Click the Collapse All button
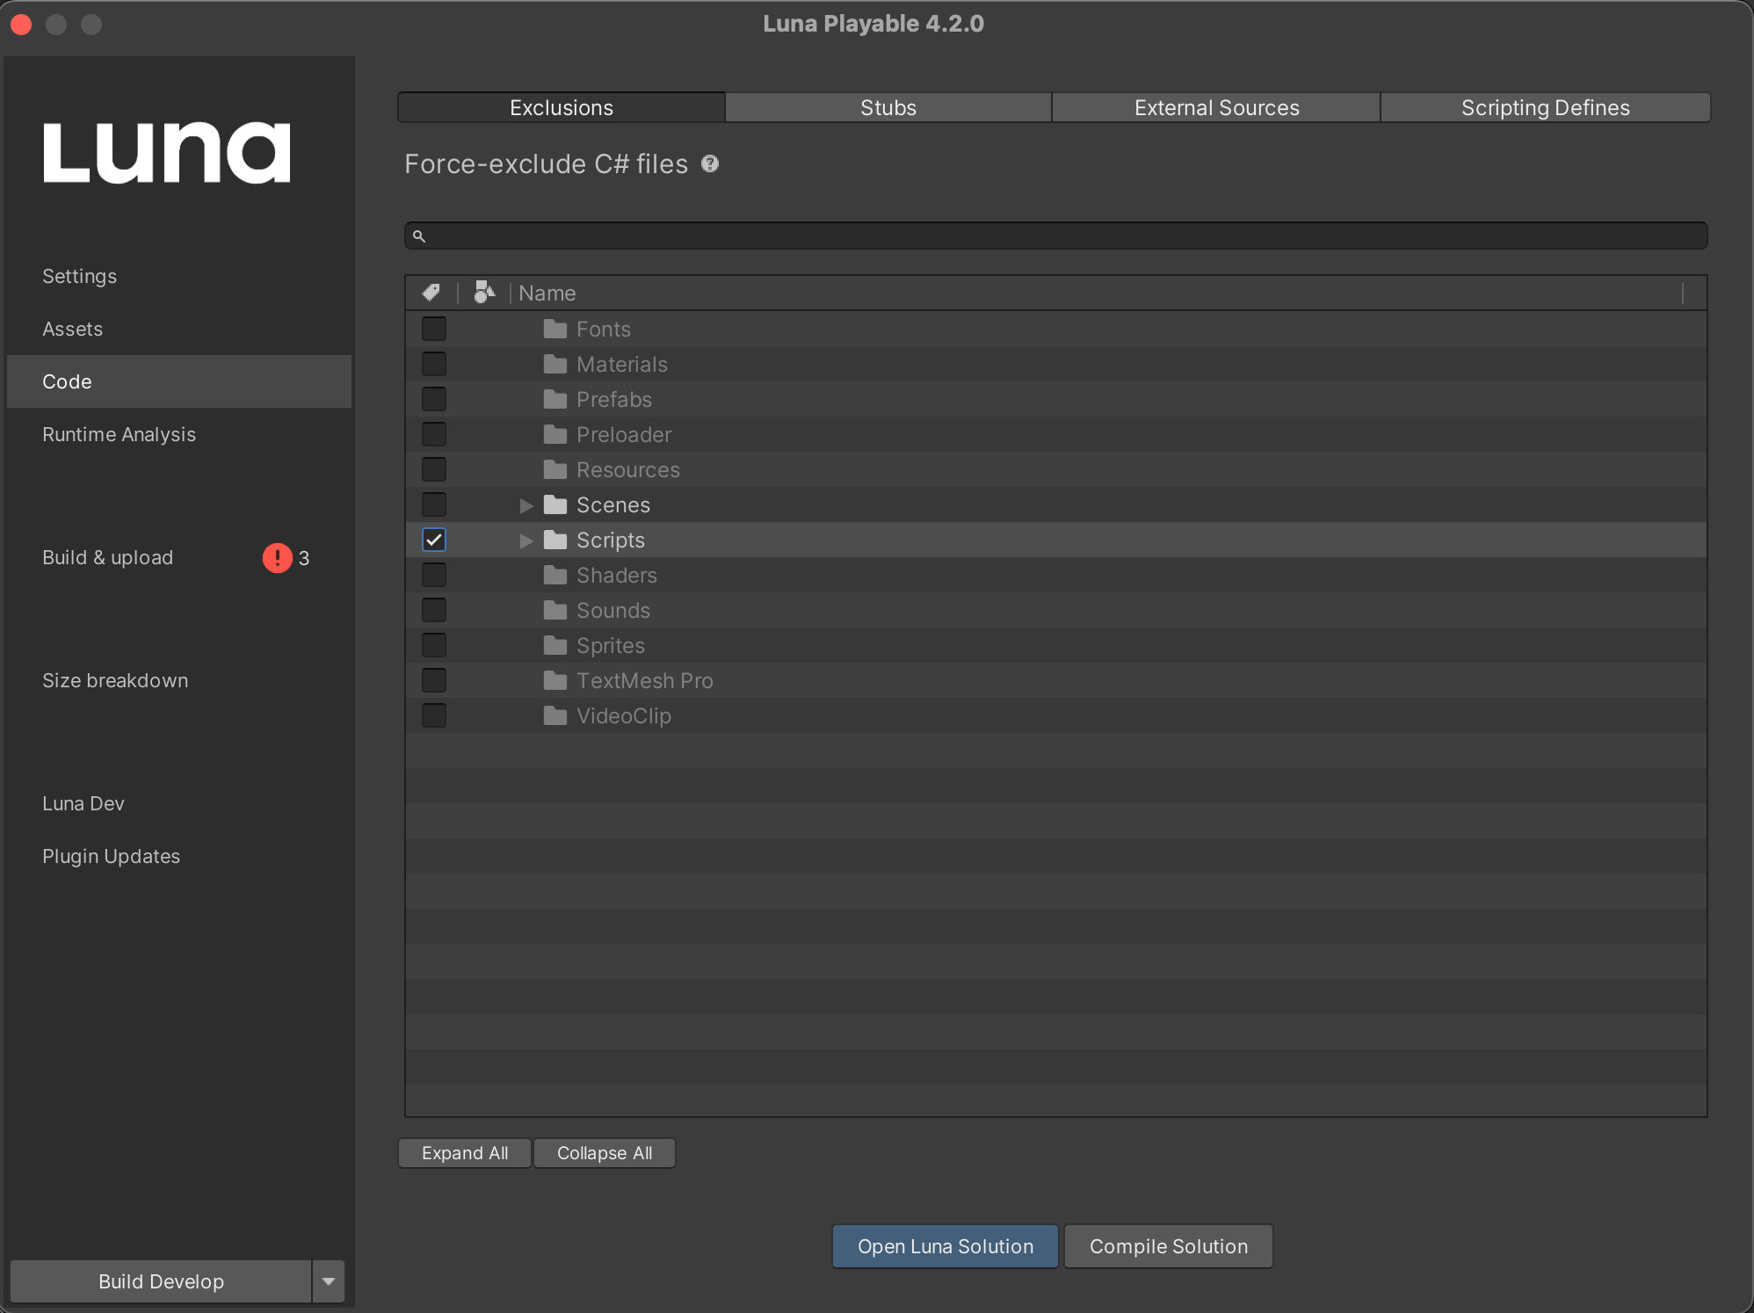 tap(605, 1153)
